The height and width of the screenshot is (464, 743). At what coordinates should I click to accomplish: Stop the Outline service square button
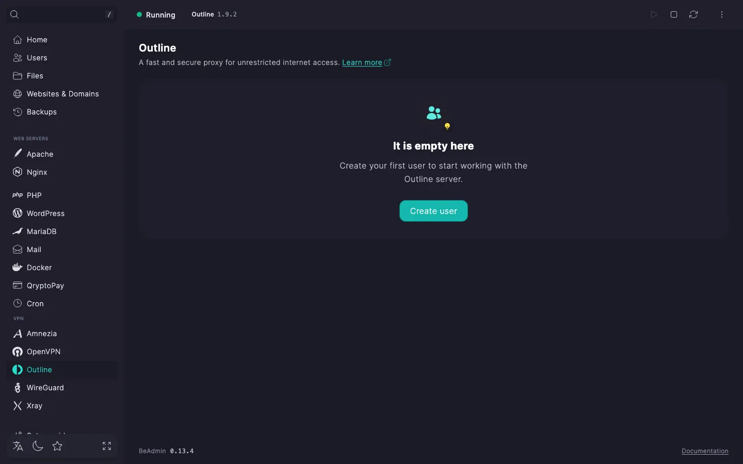(x=674, y=14)
